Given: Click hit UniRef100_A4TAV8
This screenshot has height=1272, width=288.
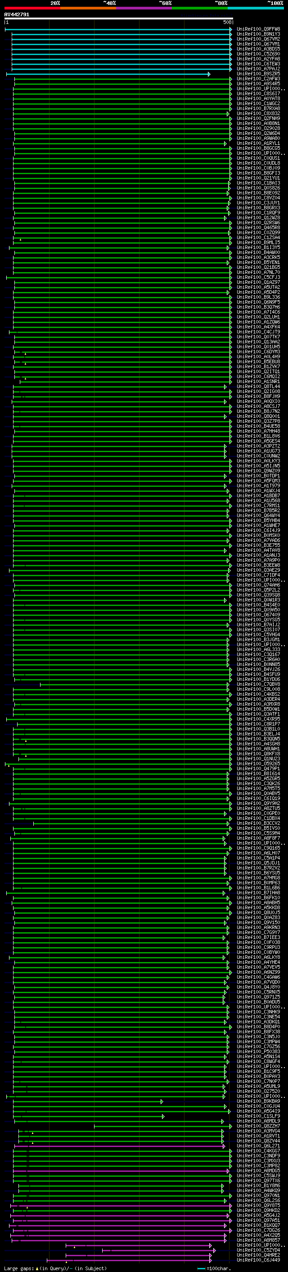Looking at the screenshot, I should [258, 550].
